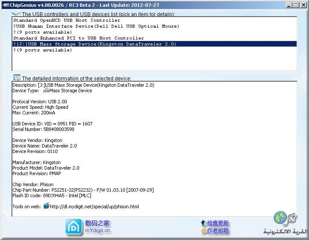Click the author email envelope icon
Viewport: 310px width, 241px height.
[204, 231]
